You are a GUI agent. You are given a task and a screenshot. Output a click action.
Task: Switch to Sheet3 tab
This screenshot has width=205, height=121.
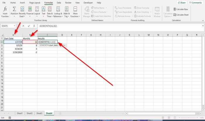click(39, 113)
